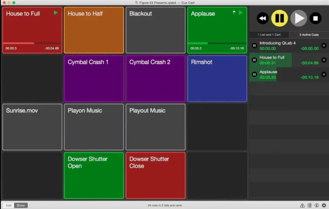
Task: Click the 24 cues in 2 lists status text
Action: pyautogui.click(x=165, y=205)
